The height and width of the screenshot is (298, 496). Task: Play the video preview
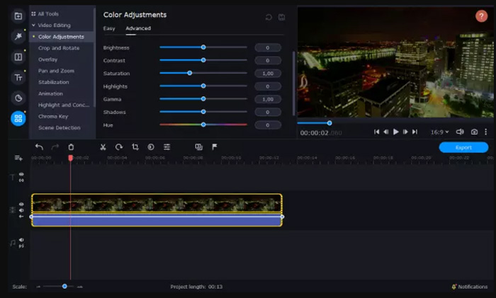[x=395, y=132]
